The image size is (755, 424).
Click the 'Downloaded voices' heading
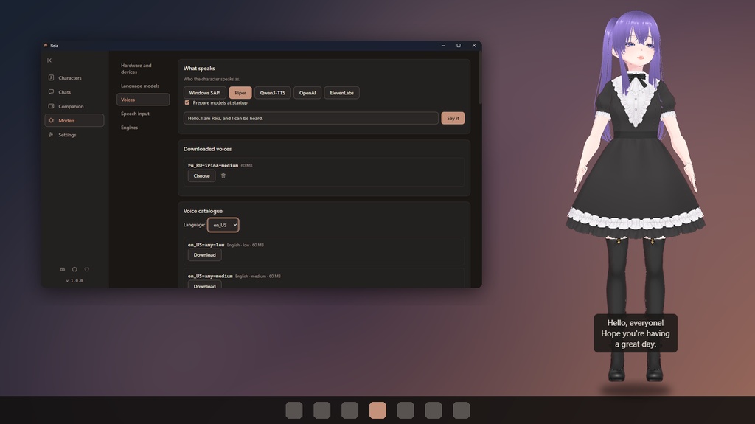tap(207, 149)
